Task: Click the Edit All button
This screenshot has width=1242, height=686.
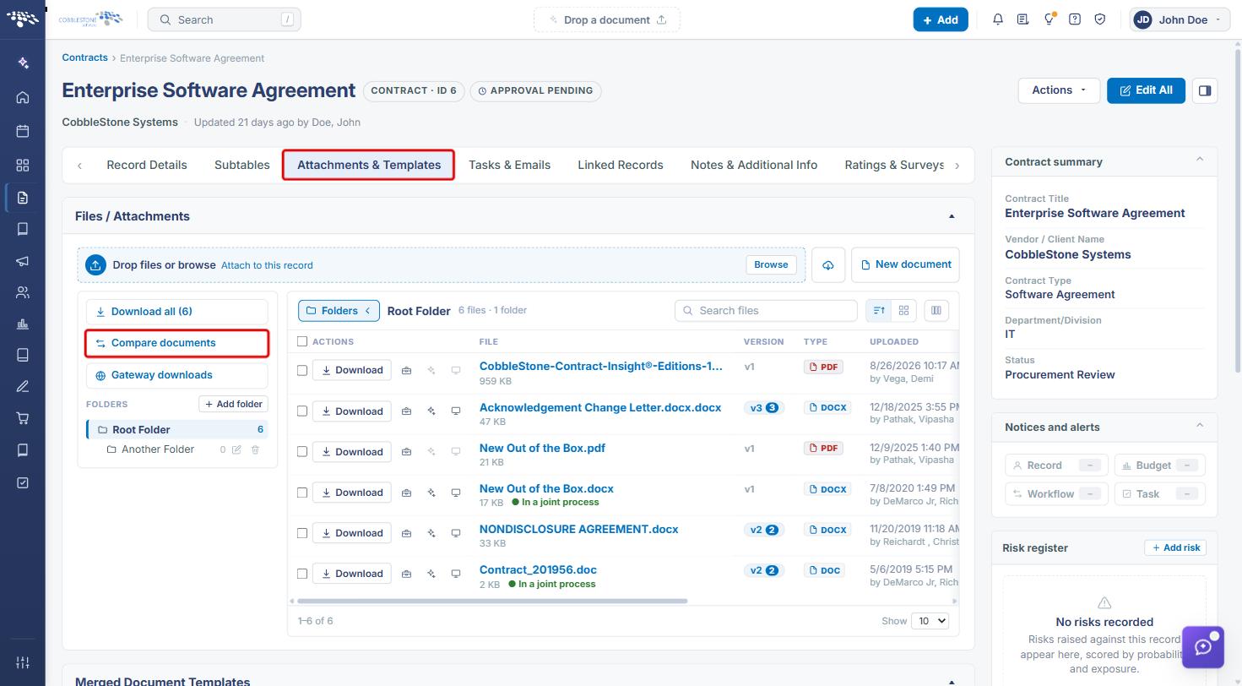Action: click(1146, 90)
